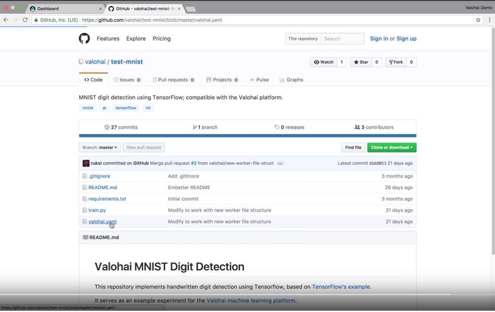The height and width of the screenshot is (312, 495).
Task: Click the GitHub Octocat logo
Action: 84,38
